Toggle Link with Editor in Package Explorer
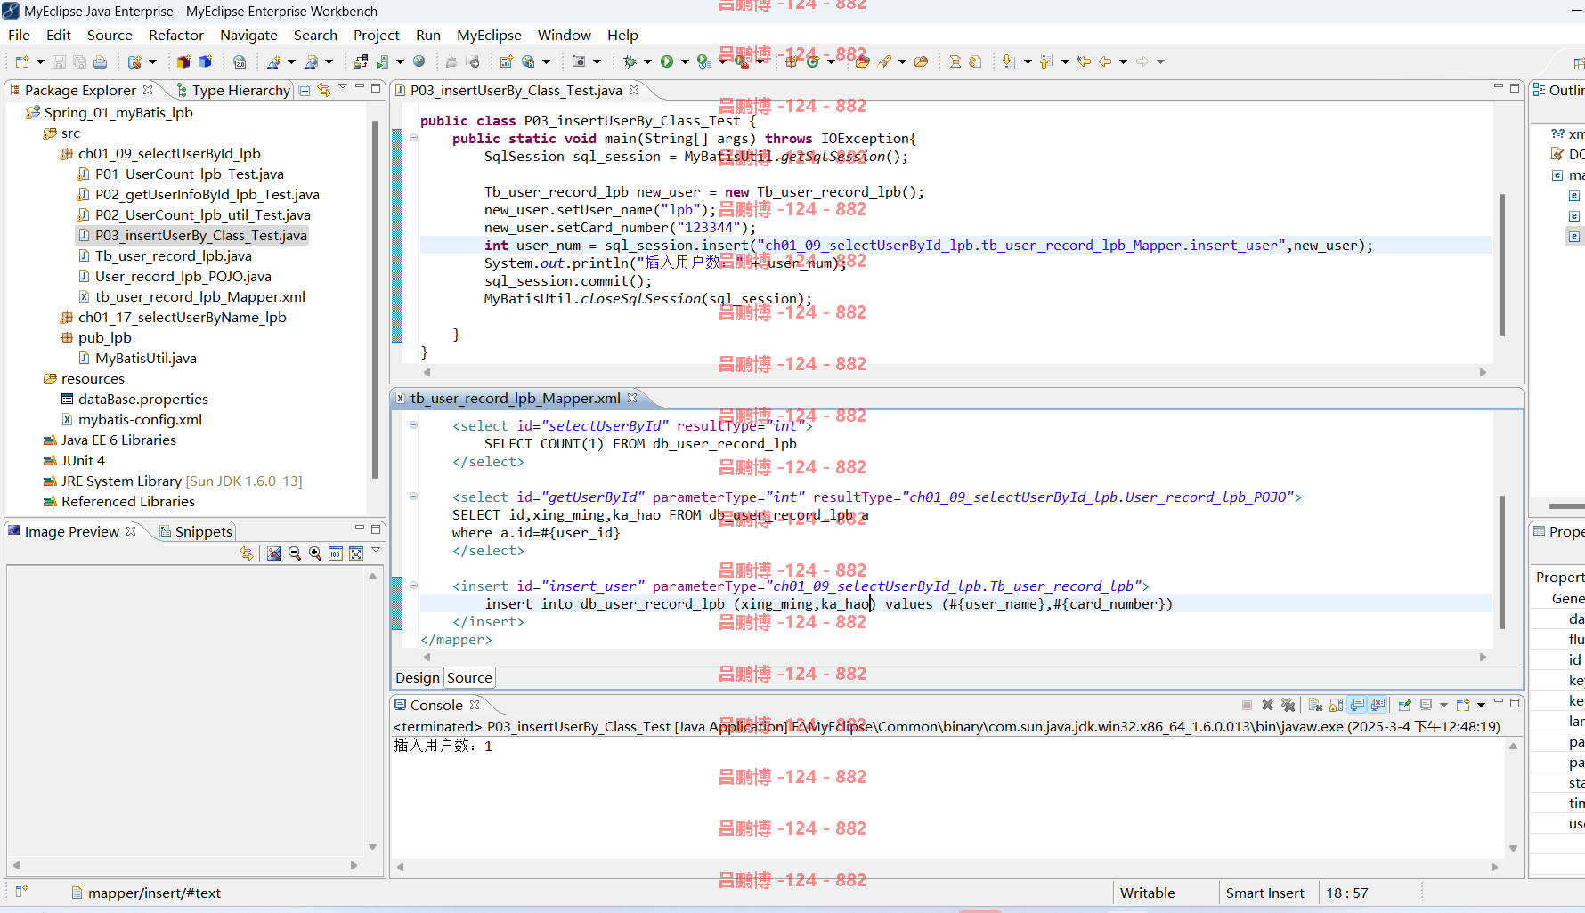This screenshot has width=1585, height=913. click(324, 90)
